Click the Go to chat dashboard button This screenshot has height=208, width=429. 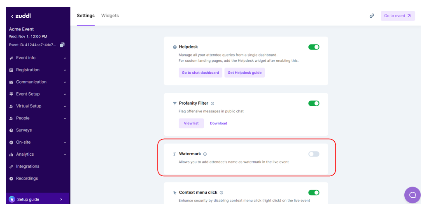pos(201,73)
